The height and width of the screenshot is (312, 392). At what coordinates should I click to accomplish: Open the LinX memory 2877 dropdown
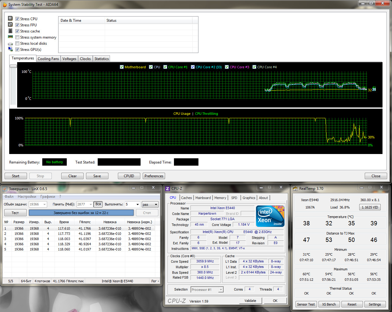(x=91, y=204)
